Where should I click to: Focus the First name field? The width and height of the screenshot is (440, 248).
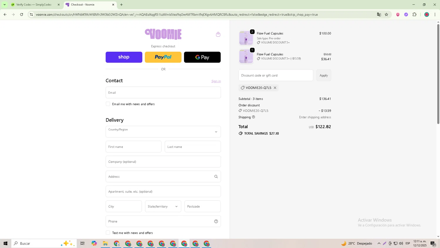pos(133,147)
